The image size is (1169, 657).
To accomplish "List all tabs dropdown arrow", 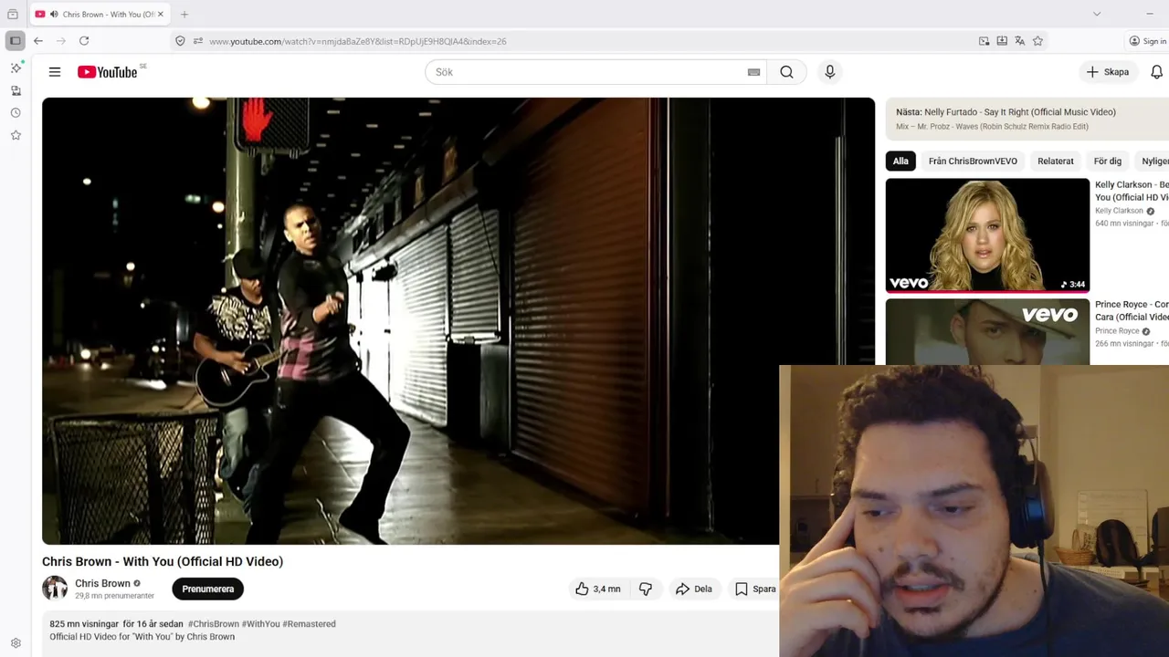I will point(1097,14).
